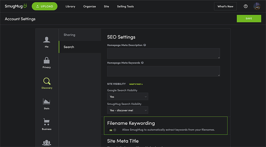
Task: Click the What's This link
Action: (136, 84)
